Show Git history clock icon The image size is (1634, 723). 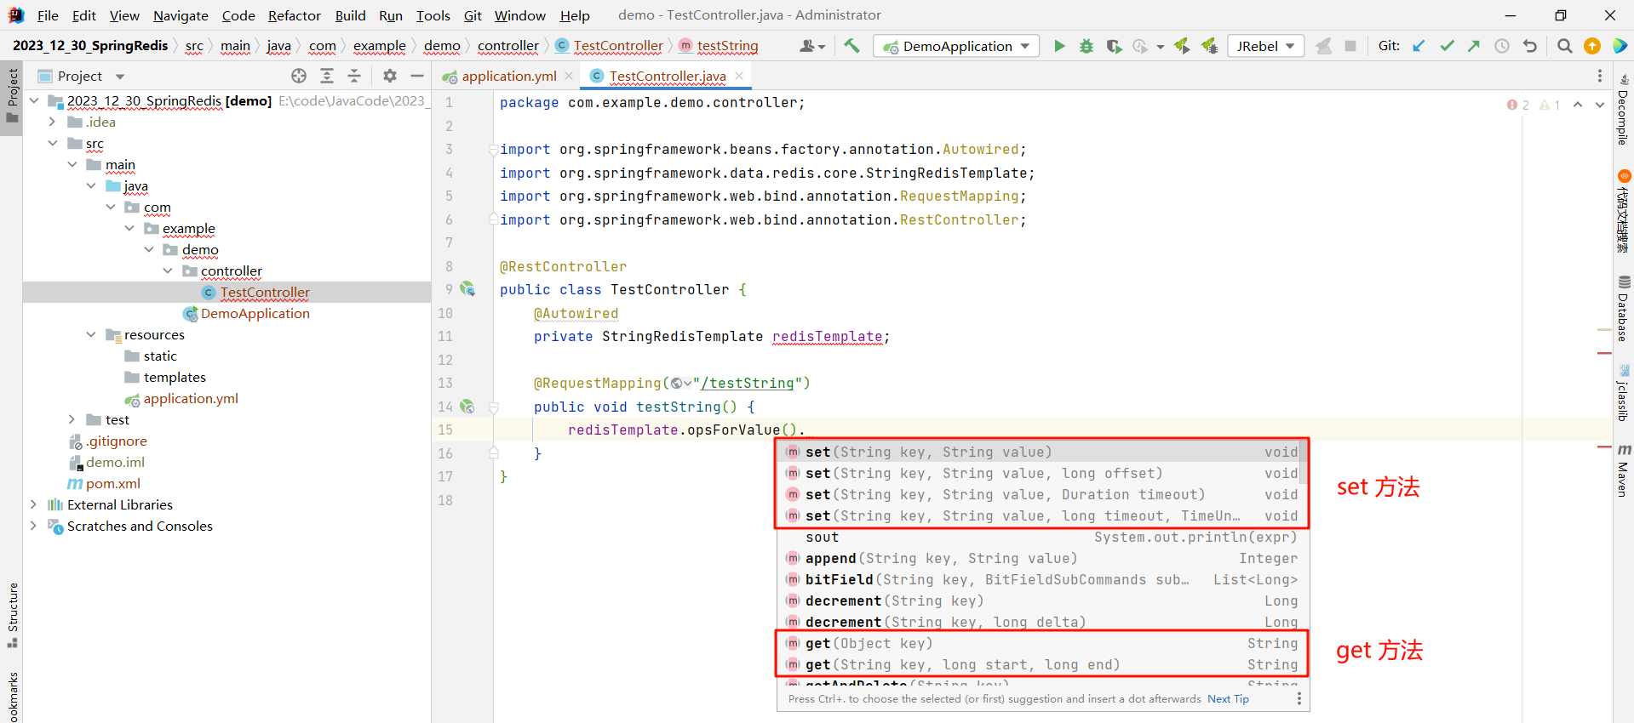point(1502,46)
